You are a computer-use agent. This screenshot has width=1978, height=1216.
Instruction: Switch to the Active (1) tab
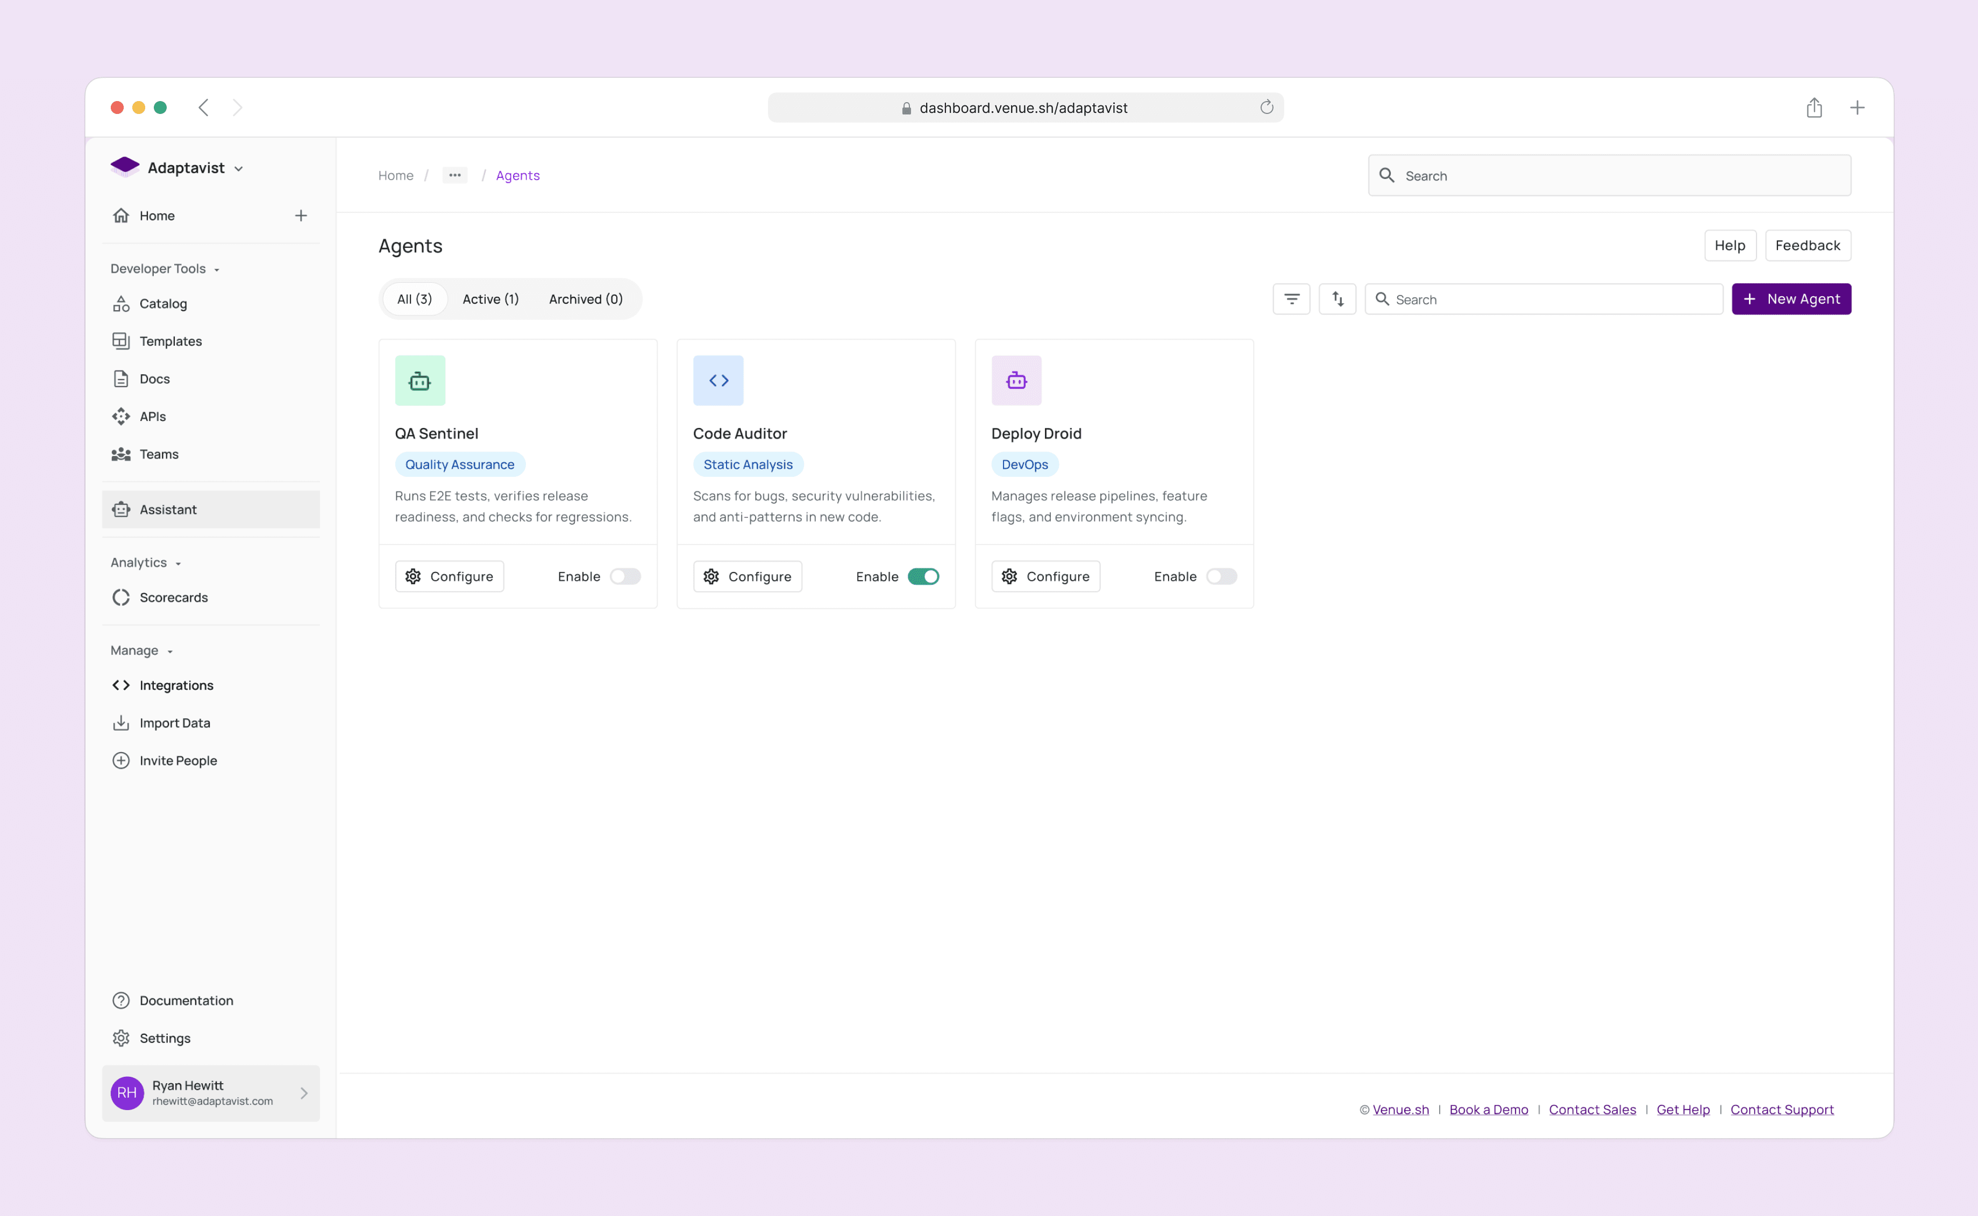[x=490, y=299]
